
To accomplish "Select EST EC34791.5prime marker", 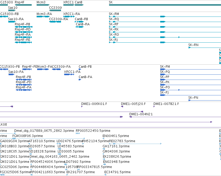I will (x=105, y=175).
